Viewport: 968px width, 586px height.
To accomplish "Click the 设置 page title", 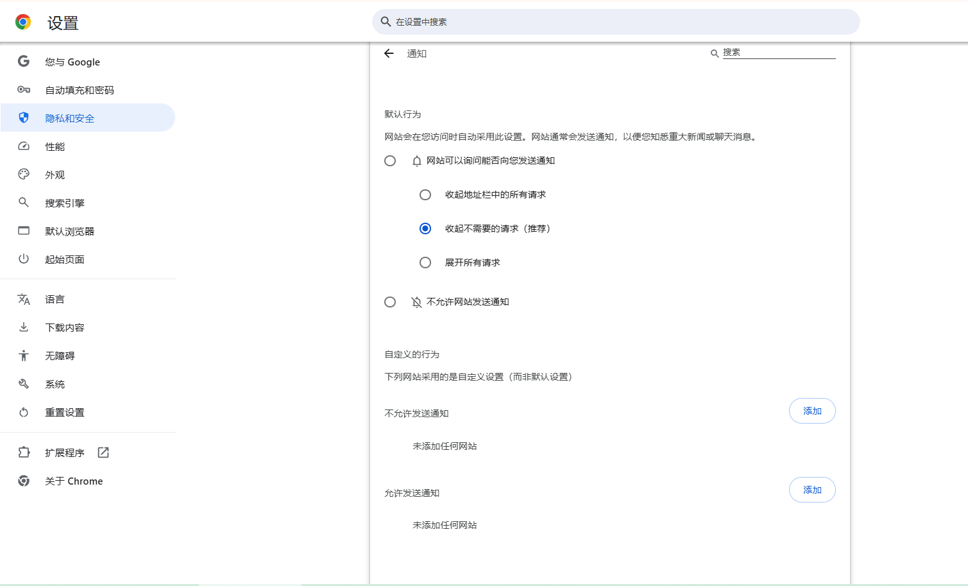I will click(63, 23).
